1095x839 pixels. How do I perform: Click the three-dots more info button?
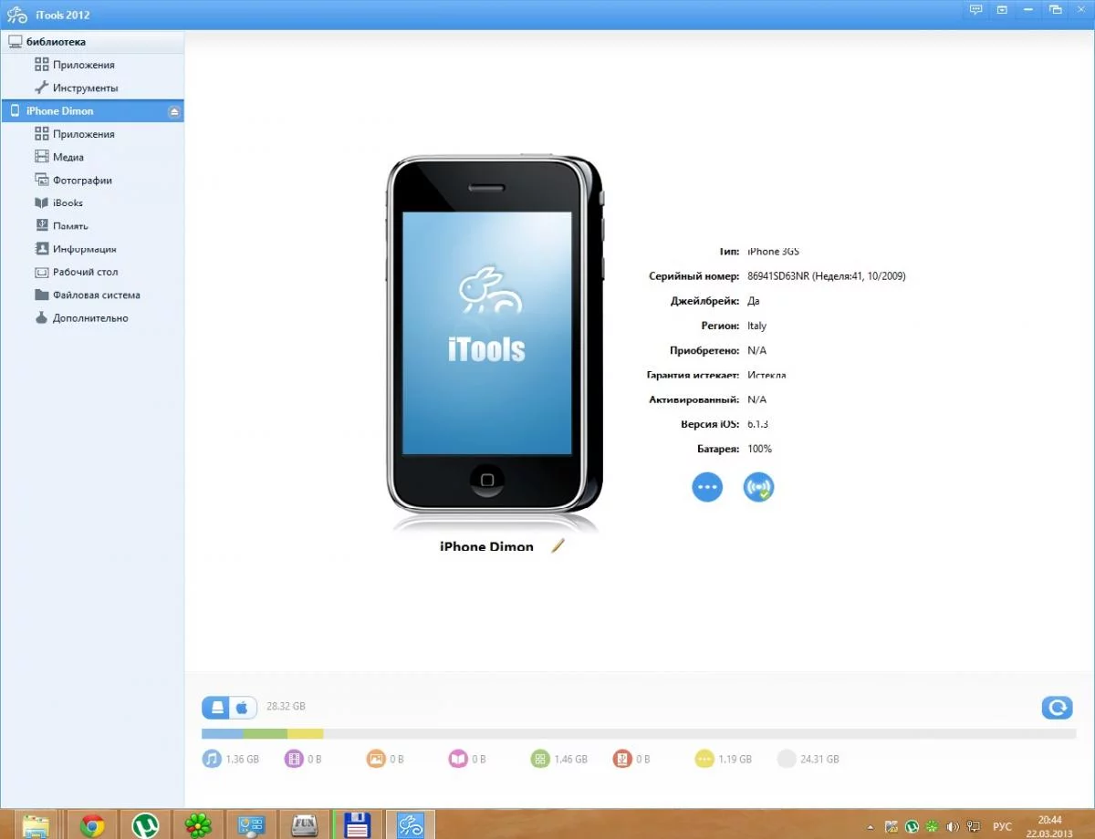[x=707, y=487]
